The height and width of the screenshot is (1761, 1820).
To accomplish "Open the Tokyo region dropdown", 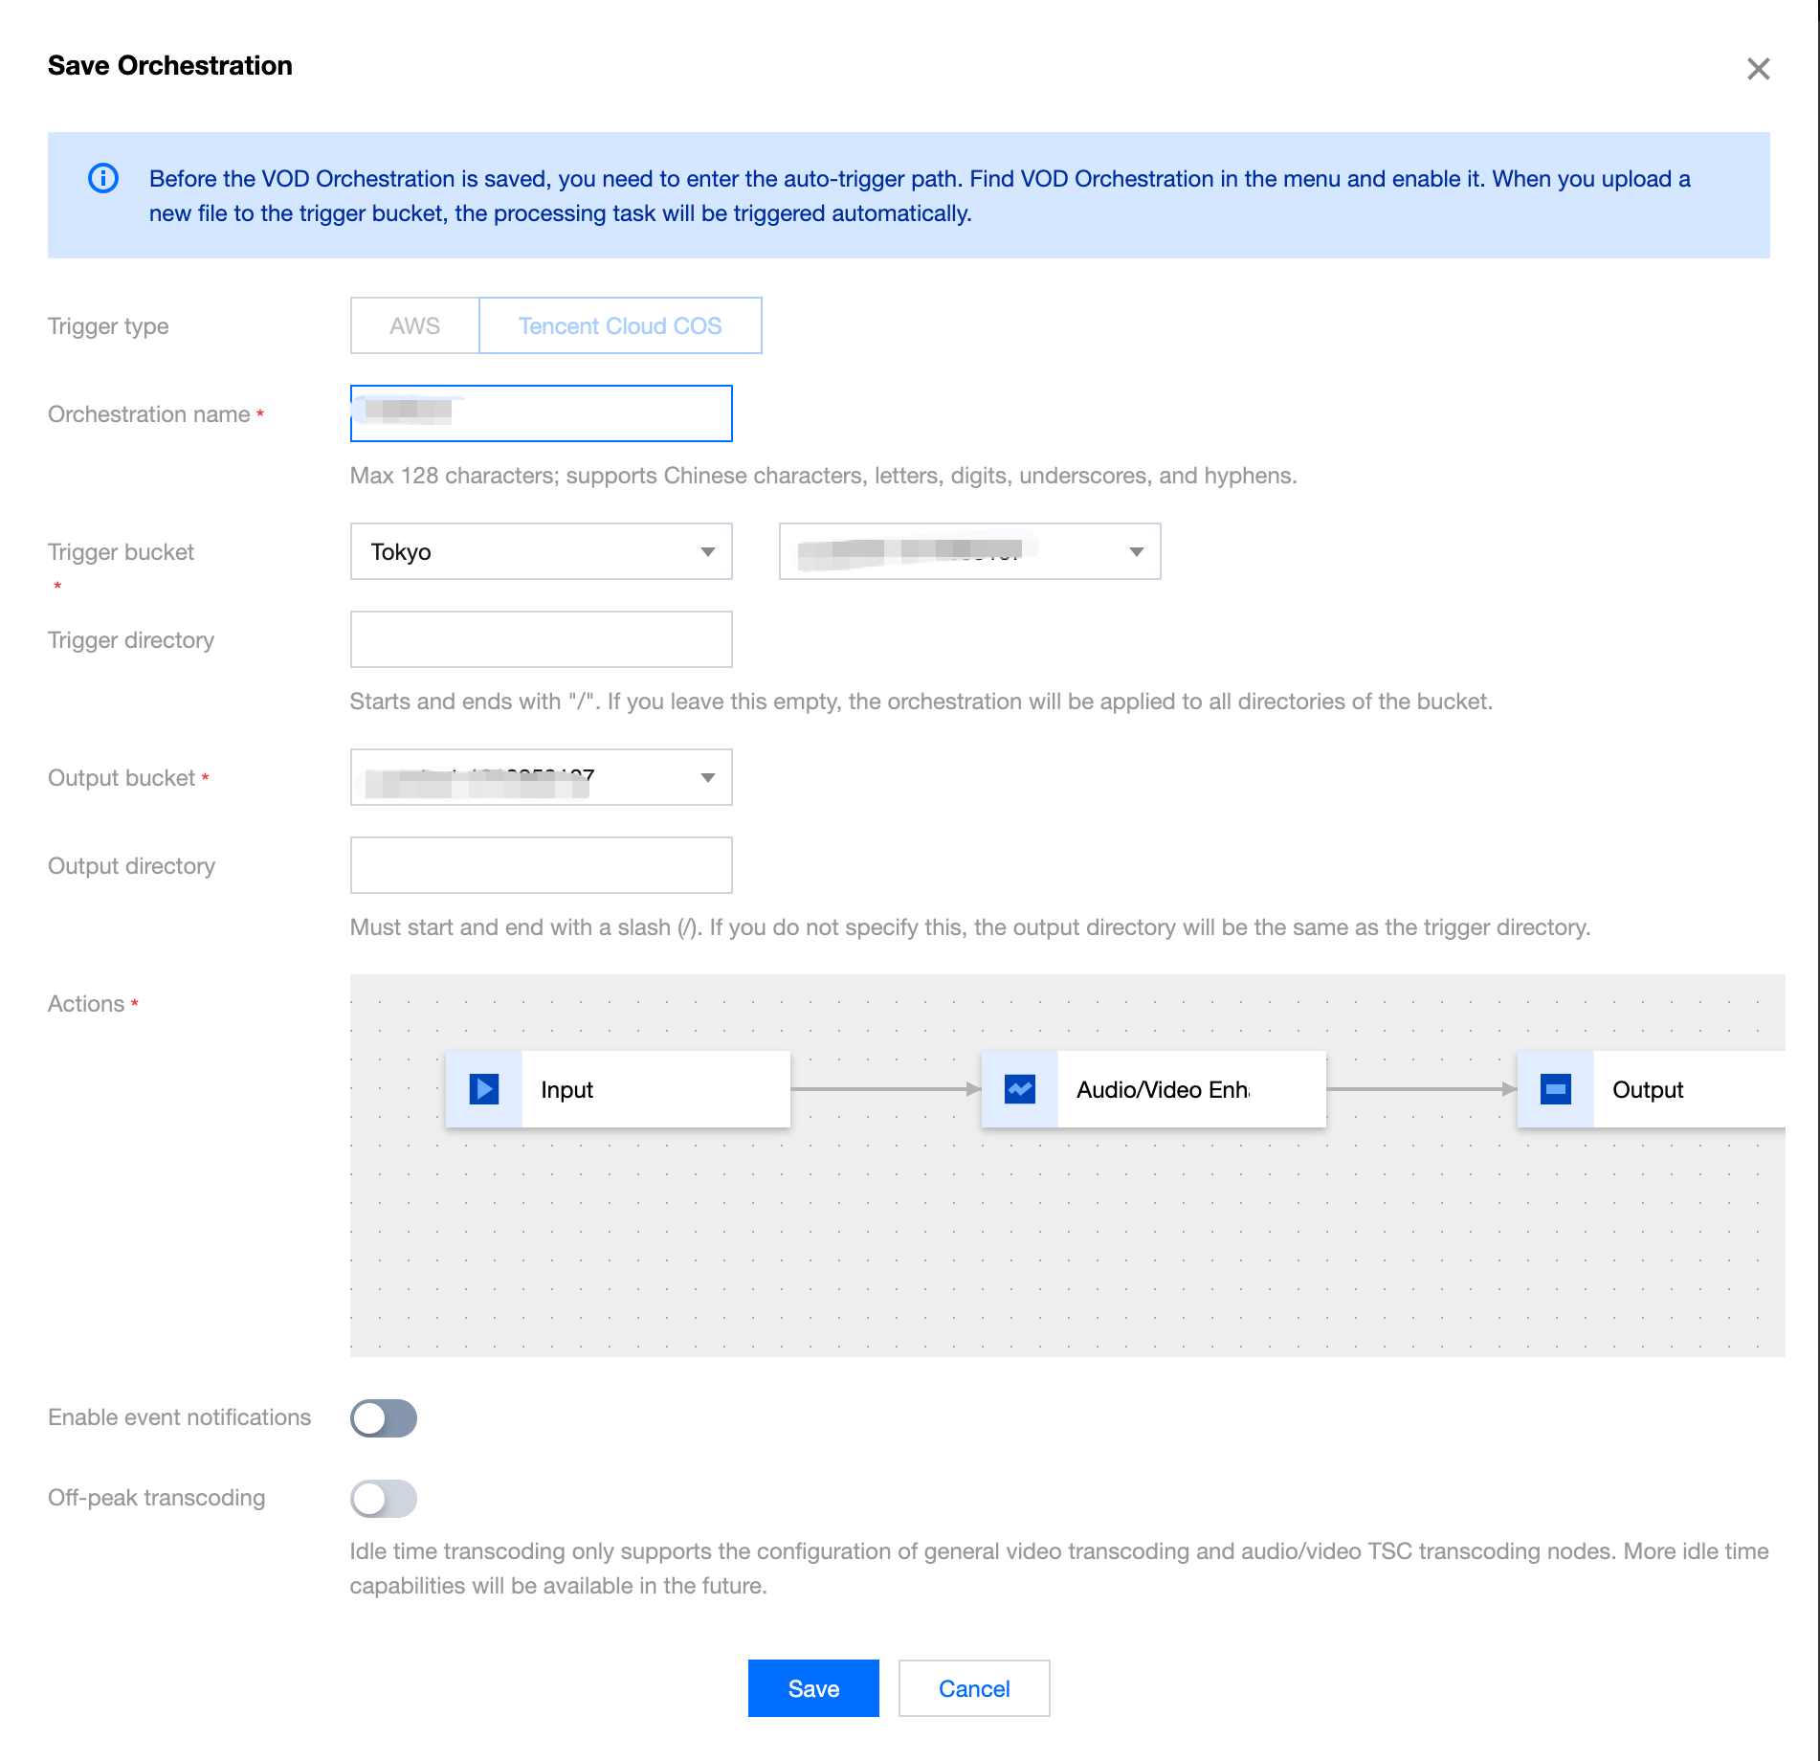I will tap(542, 552).
